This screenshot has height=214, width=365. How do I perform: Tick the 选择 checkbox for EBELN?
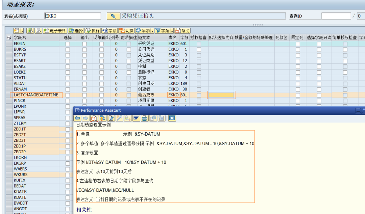point(68,44)
